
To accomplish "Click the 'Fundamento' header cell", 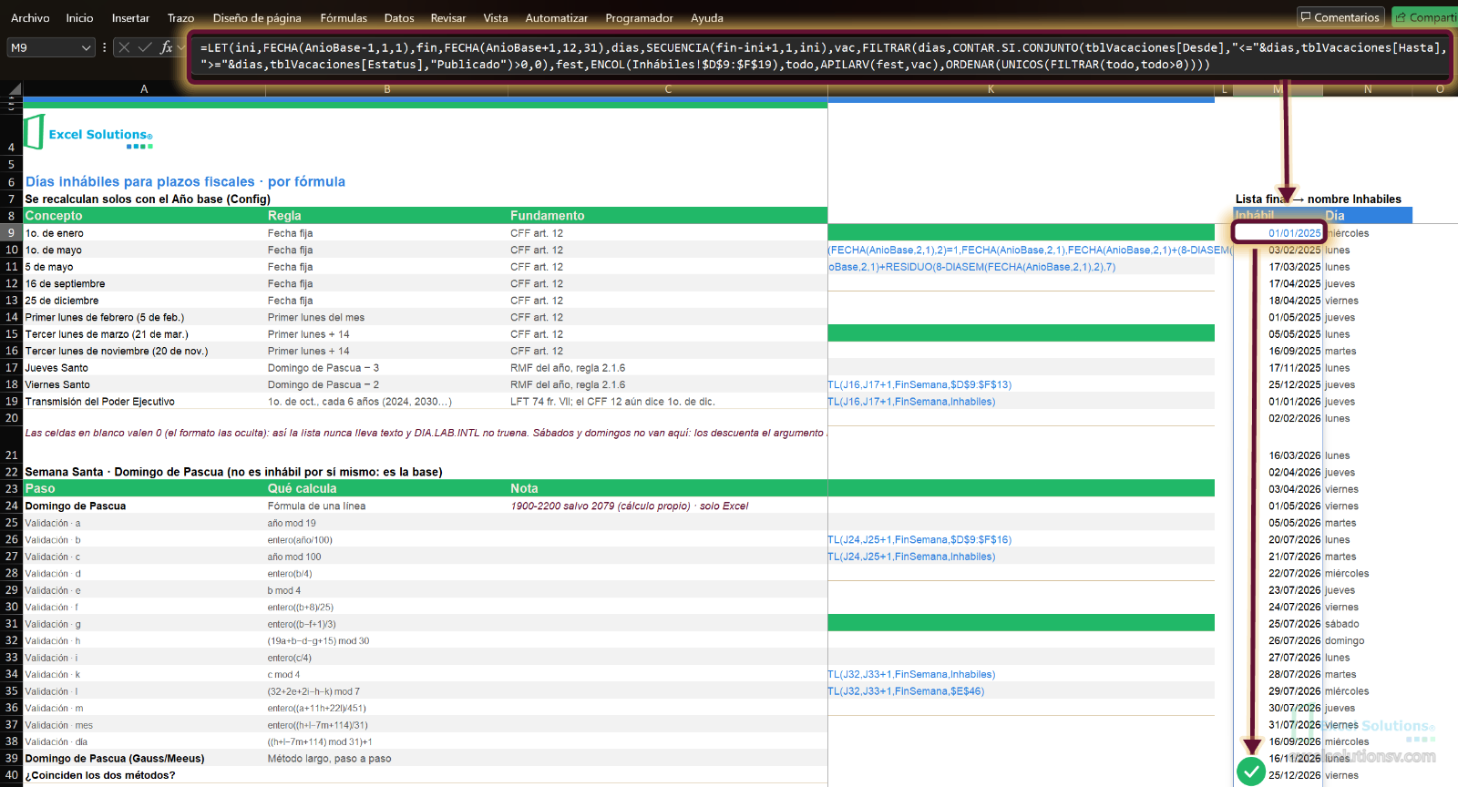I will click(x=668, y=216).
